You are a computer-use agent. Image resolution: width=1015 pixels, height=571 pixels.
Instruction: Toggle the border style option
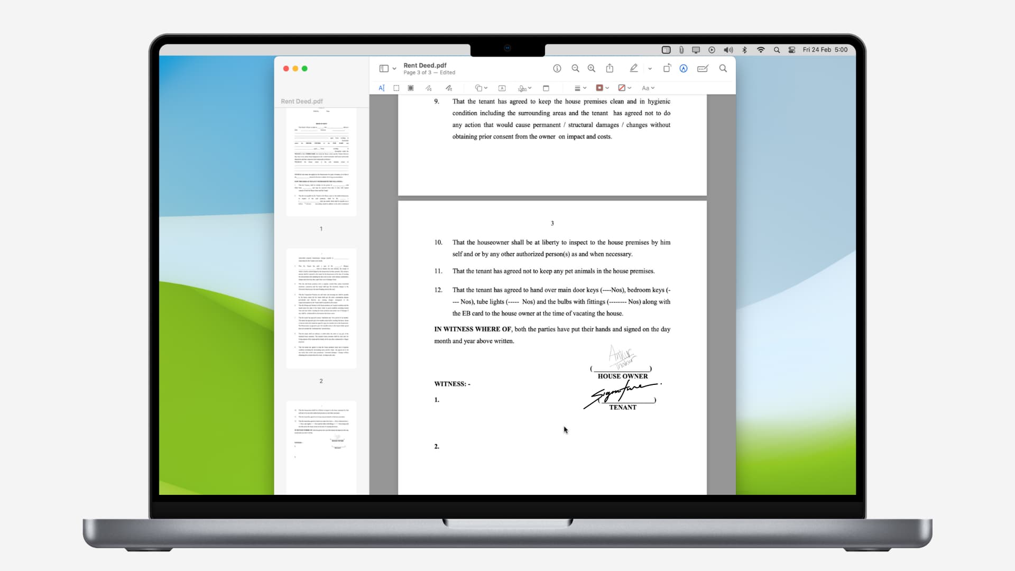[580, 87]
